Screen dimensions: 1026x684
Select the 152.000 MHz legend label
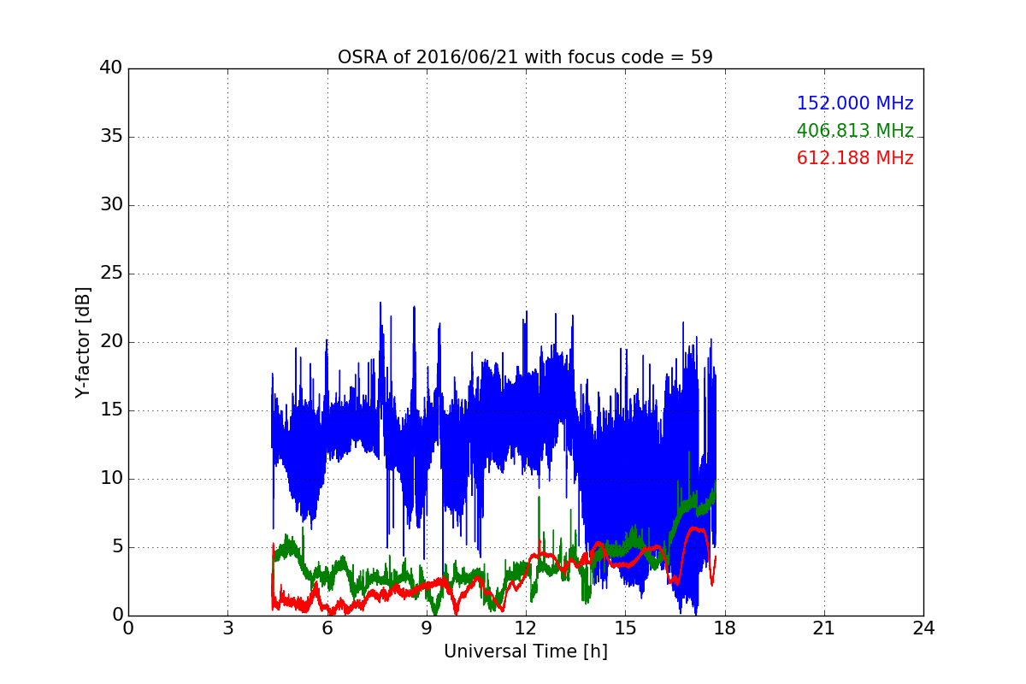(855, 103)
